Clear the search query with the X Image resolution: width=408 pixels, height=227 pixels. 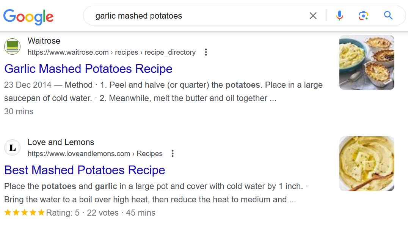pyautogui.click(x=313, y=16)
